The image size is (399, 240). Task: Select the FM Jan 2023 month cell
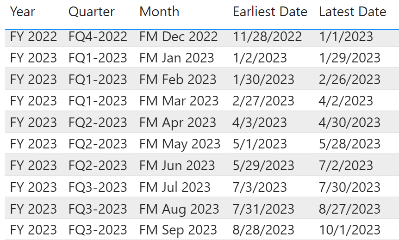[x=177, y=58]
